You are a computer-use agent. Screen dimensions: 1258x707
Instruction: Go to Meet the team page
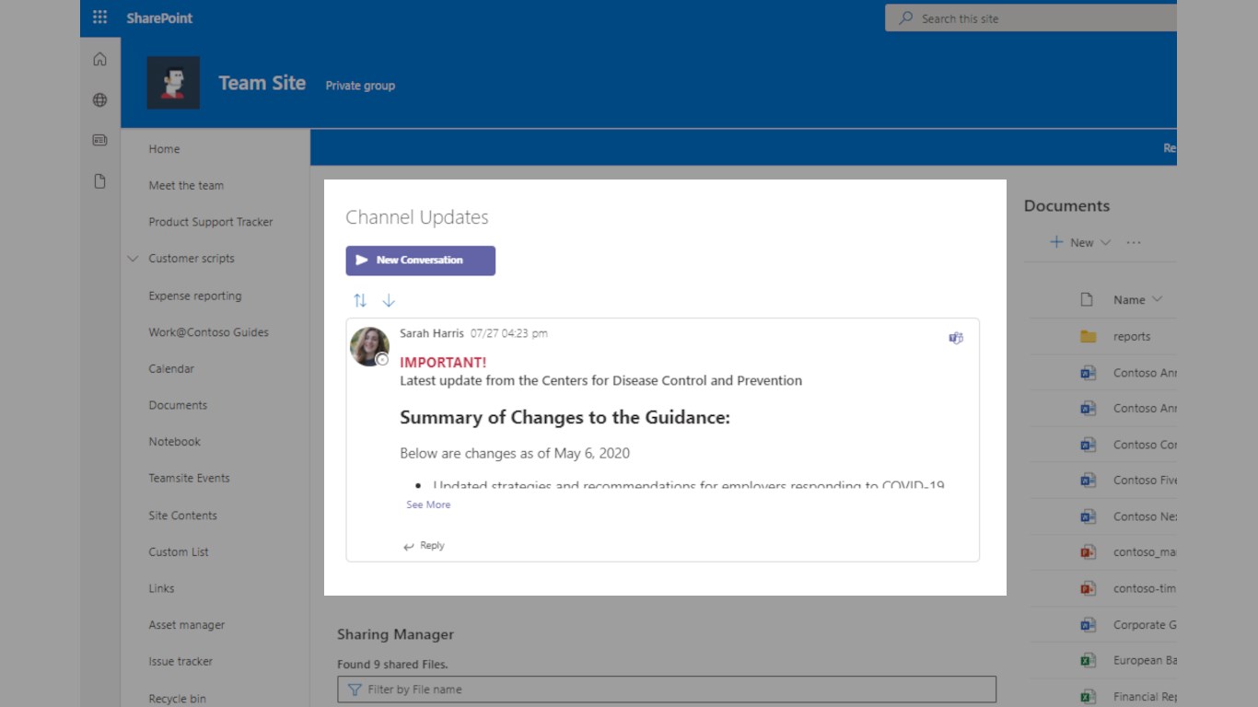pyautogui.click(x=186, y=186)
